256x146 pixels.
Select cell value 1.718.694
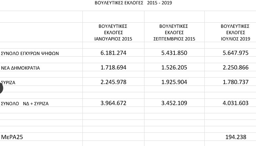pos(113,67)
